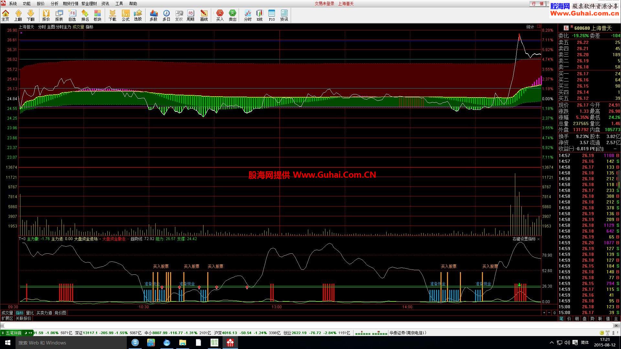Open the 报表 reports toolbar icon
Viewport: 621px width, 349px height.
(x=59, y=15)
